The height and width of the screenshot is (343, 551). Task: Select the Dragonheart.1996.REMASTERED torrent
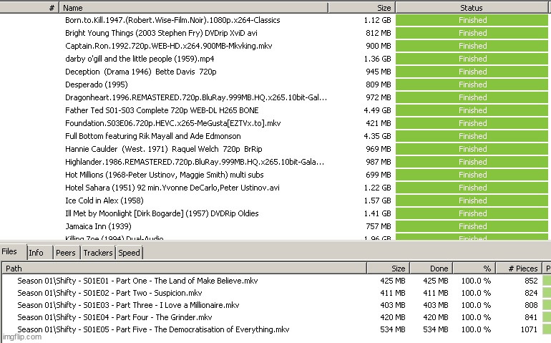(x=196, y=97)
